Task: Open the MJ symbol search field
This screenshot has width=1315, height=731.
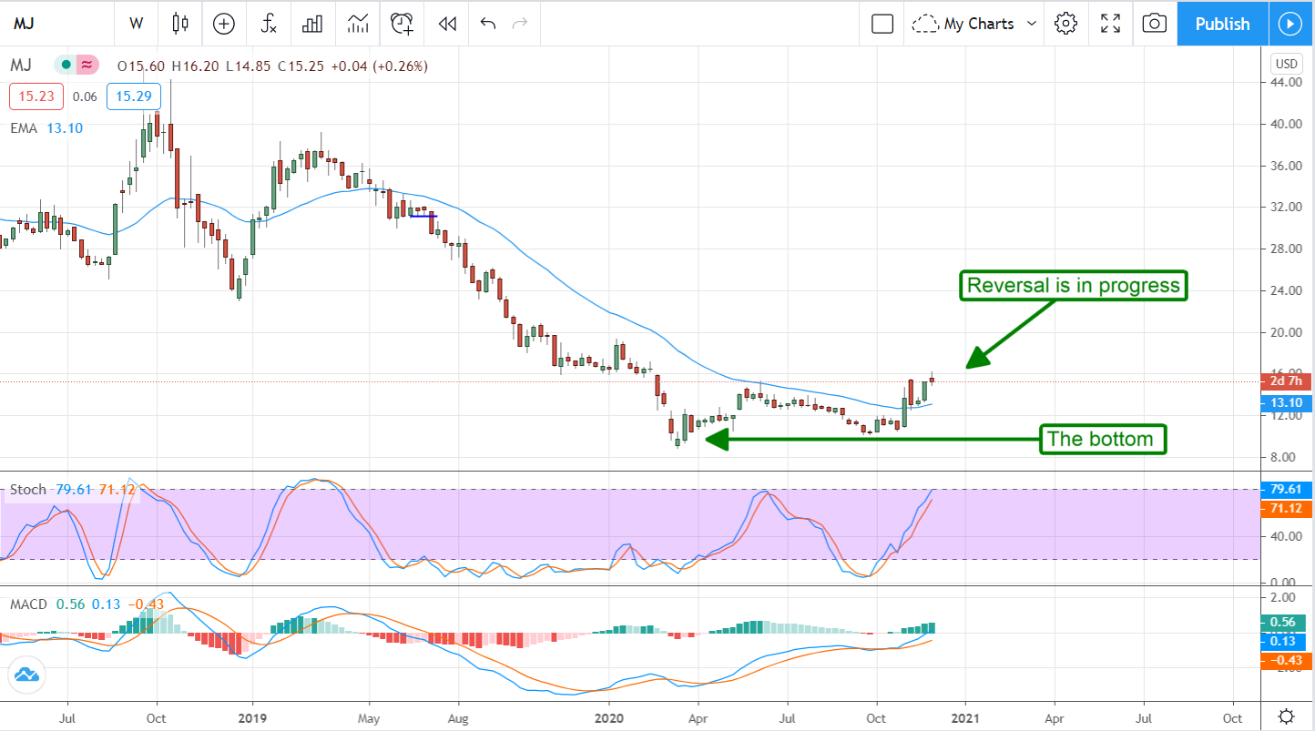Action: [x=56, y=24]
